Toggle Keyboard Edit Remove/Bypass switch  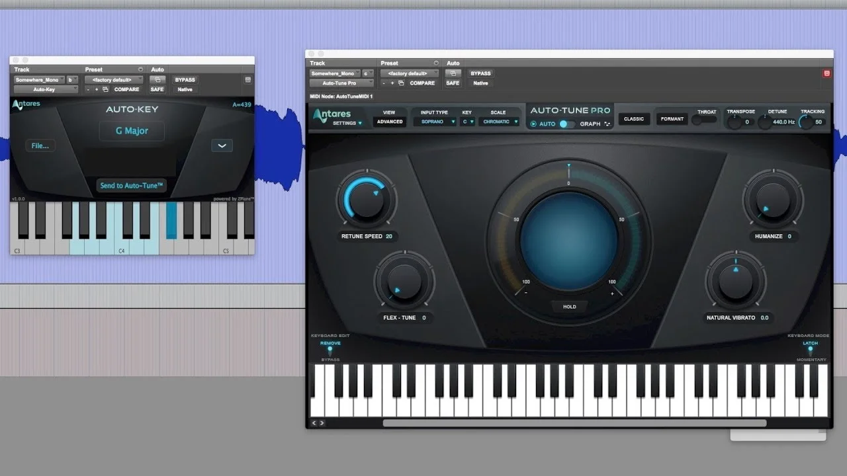pyautogui.click(x=330, y=350)
